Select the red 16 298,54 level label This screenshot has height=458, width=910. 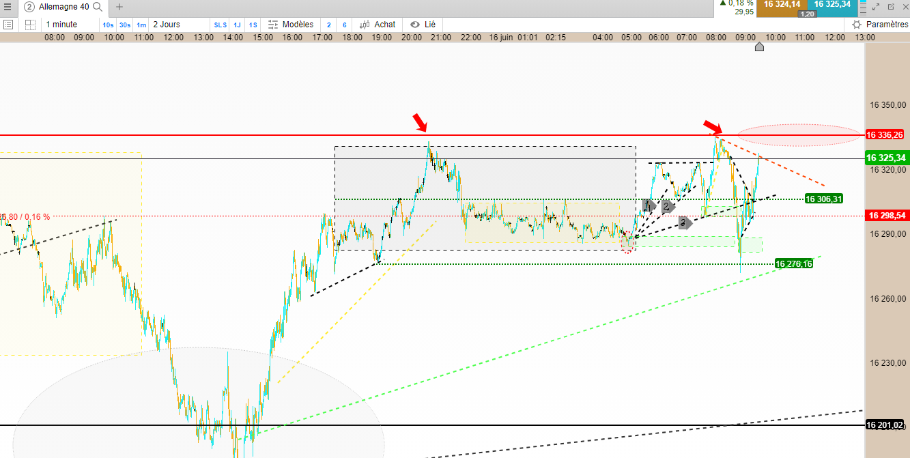point(887,216)
